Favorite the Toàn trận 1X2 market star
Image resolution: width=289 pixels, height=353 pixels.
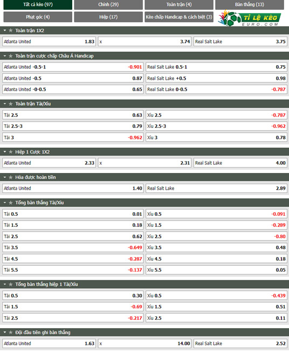11,30
